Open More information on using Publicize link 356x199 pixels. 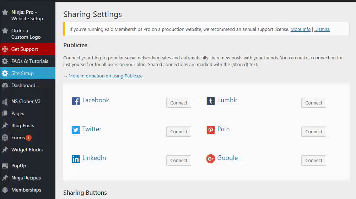106,76
